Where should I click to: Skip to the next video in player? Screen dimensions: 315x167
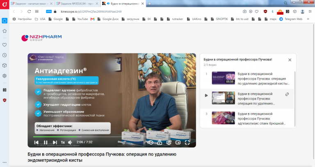coord(55,143)
